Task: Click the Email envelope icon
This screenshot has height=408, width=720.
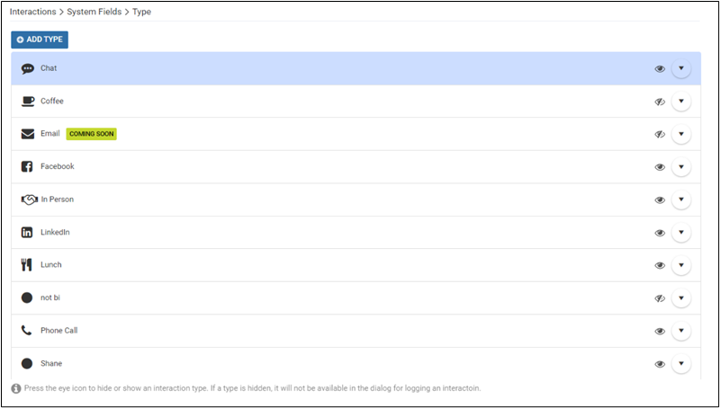Action: click(x=28, y=134)
